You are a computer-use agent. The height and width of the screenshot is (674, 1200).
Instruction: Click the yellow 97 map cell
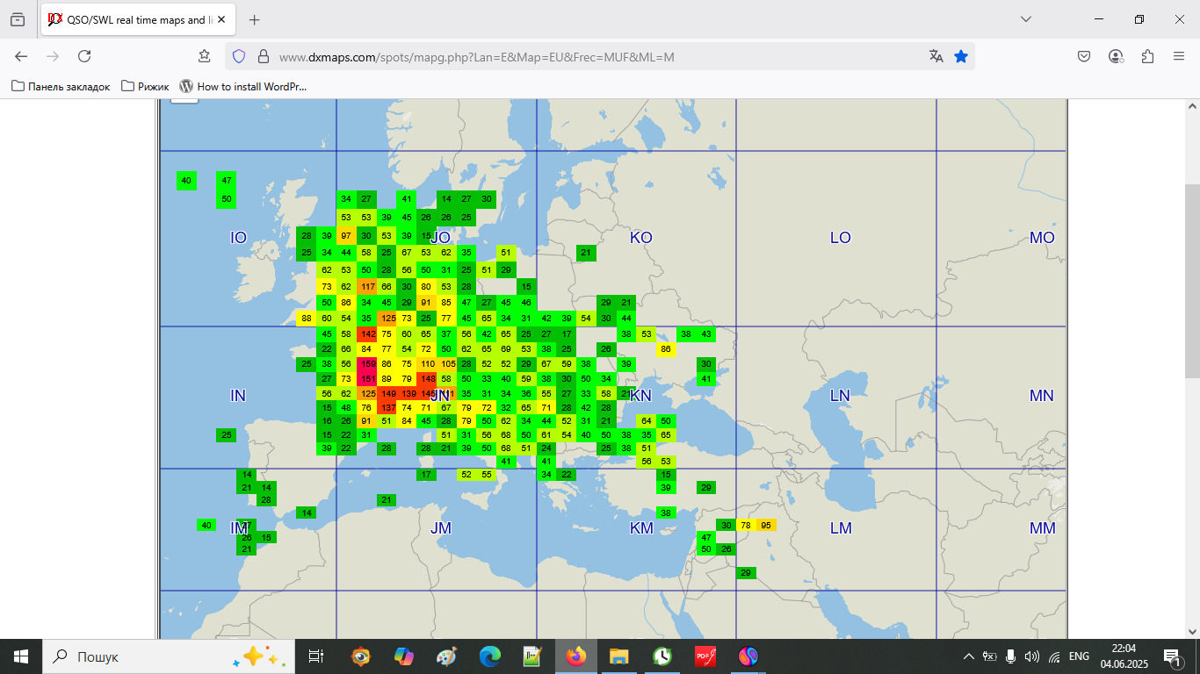346,236
